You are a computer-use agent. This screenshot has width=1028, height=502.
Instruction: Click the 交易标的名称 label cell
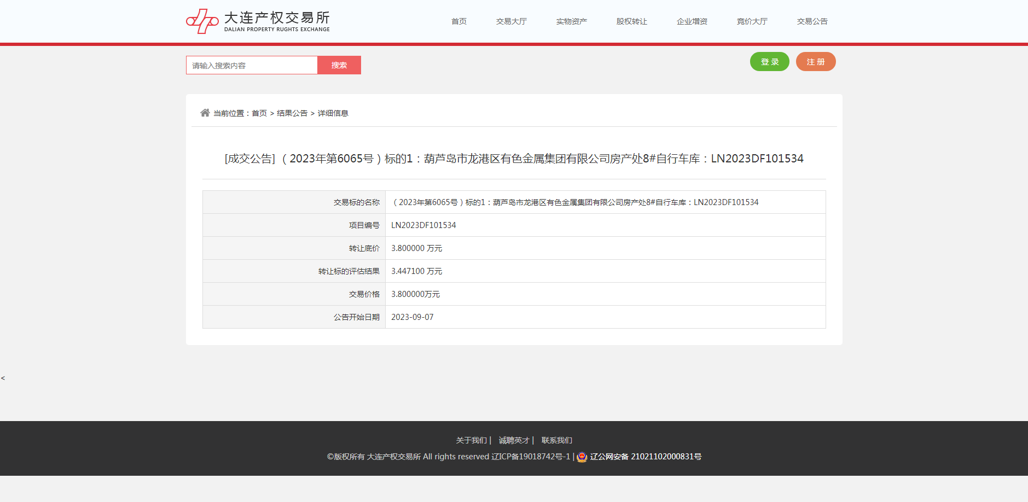pos(294,202)
